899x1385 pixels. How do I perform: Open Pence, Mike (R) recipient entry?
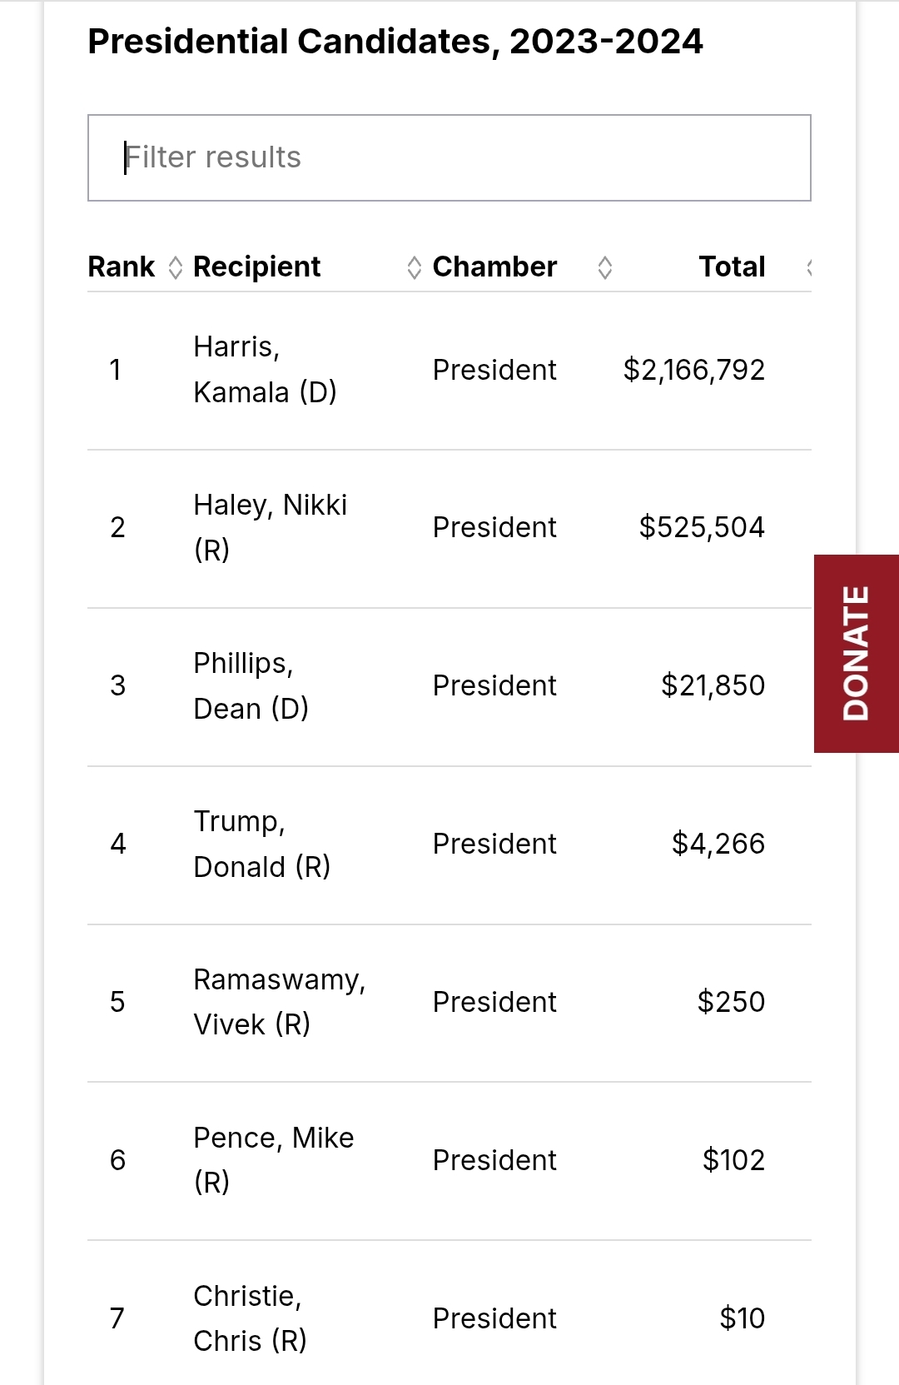click(273, 1159)
